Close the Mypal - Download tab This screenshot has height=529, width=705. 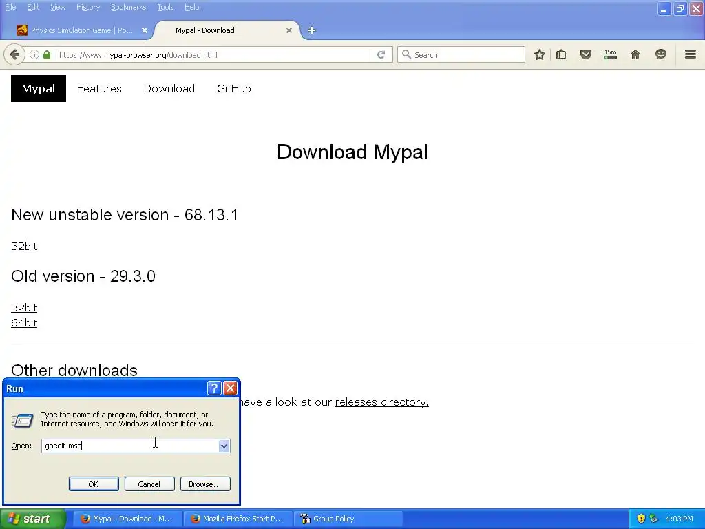pos(289,30)
